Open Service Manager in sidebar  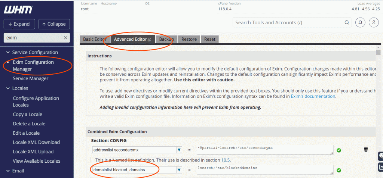point(30,79)
